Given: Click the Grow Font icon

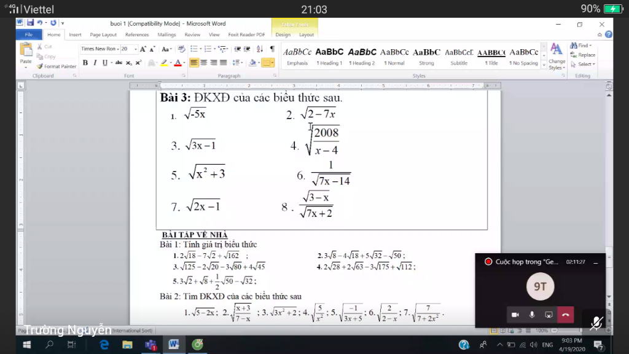Looking at the screenshot, I should (143, 49).
